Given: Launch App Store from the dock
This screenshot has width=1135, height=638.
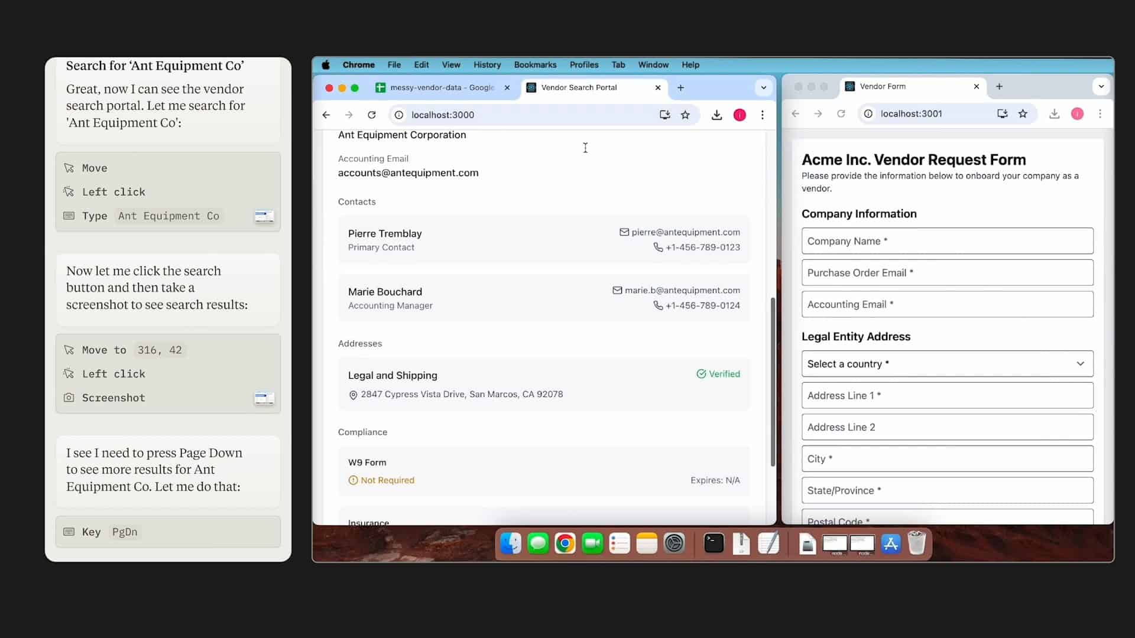Looking at the screenshot, I should 890,543.
